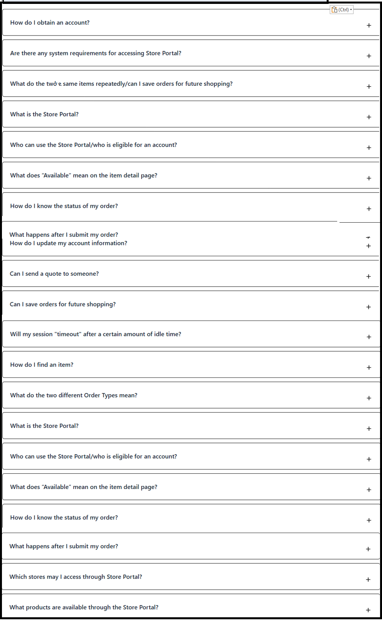
Task: Click the Paste Options clipboard icon
Action: [334, 10]
